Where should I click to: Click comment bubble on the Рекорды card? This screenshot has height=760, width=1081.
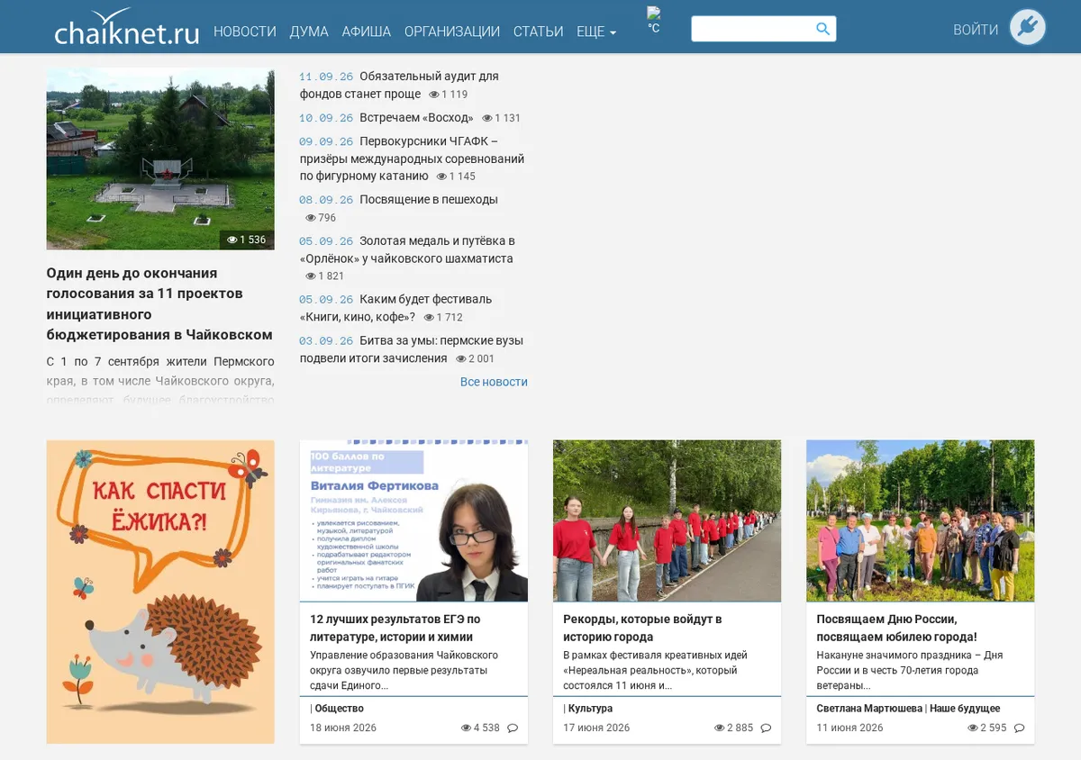tap(766, 728)
